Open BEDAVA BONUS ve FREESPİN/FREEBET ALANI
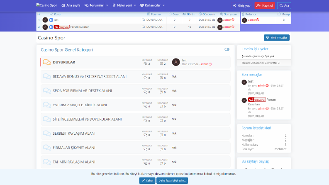This screenshot has height=185, width=329. coord(90,76)
